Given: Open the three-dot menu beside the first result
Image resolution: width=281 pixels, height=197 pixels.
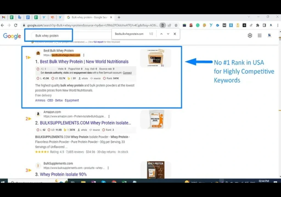Looking at the screenshot, I should [x=84, y=55].
